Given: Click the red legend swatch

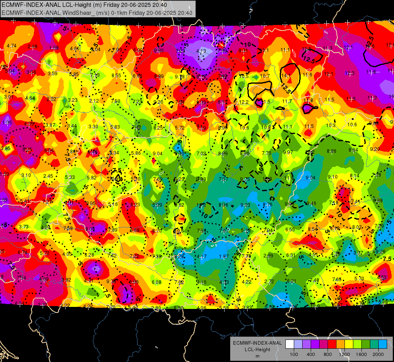Looking at the screenshot, I should tap(332, 344).
